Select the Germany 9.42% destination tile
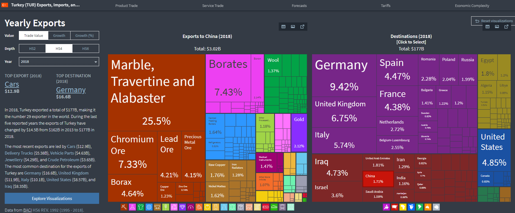Screen dimensions: 515x213 [344, 75]
